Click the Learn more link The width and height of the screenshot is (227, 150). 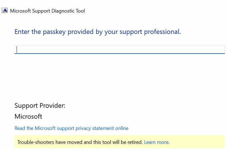[x=156, y=142]
